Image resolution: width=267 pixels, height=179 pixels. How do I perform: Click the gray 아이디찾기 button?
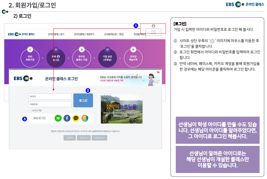coord(84,138)
